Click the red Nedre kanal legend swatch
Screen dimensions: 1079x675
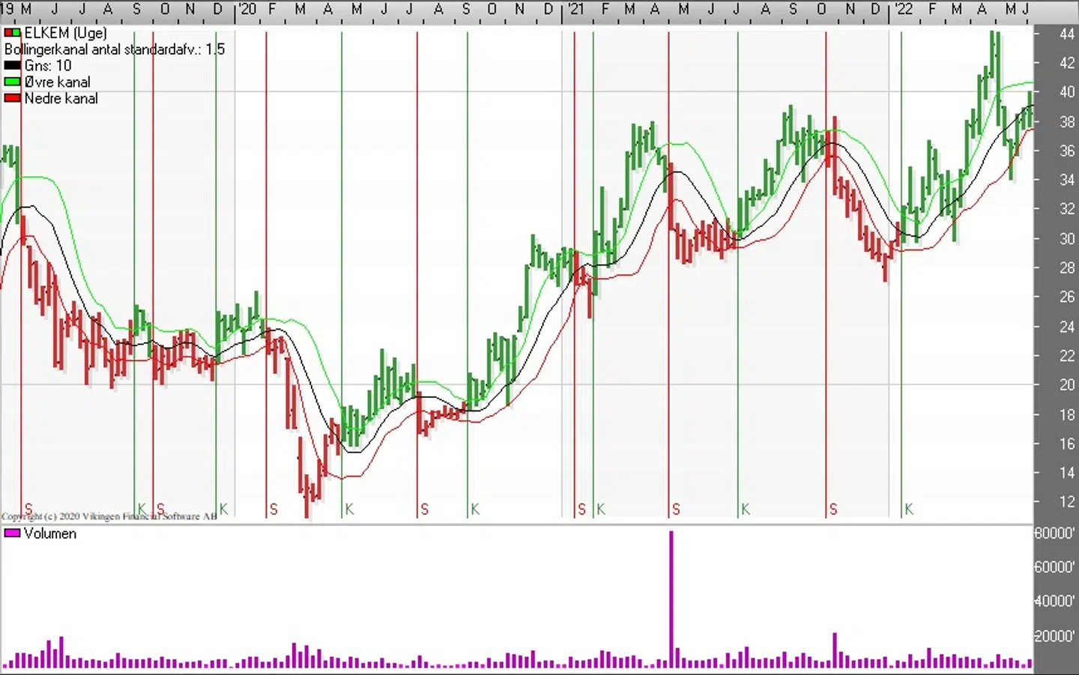[x=12, y=98]
